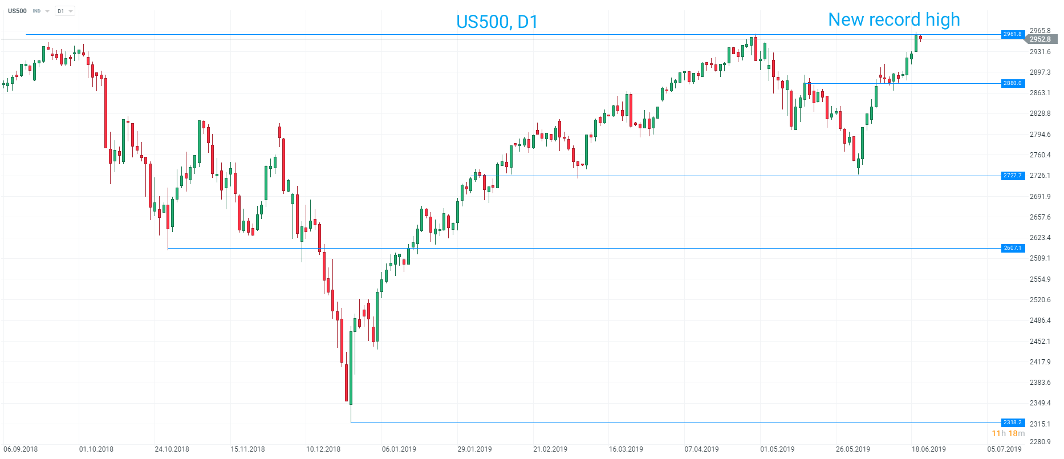Click the 10.12.2018 date on time axis
This screenshot has height=459, width=1064.
coord(323,449)
